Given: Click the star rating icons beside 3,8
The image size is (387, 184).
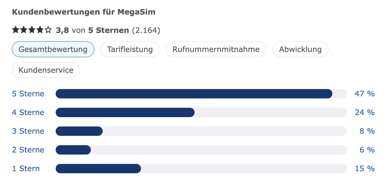Looking at the screenshot, I should (32, 30).
